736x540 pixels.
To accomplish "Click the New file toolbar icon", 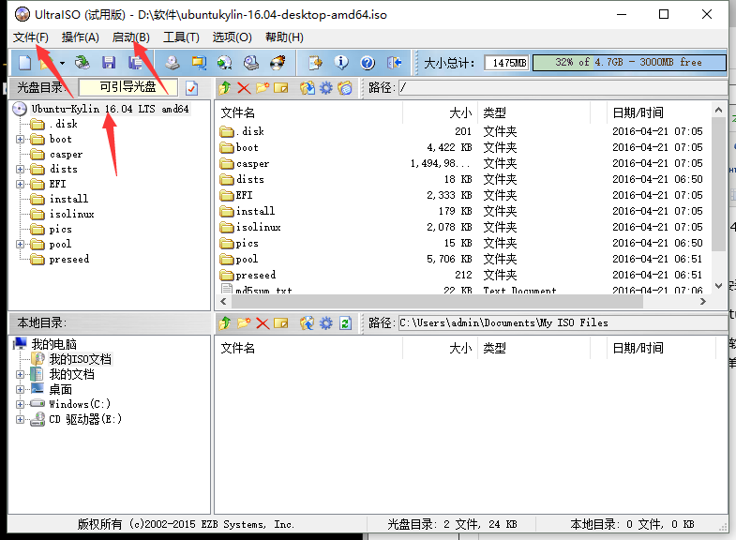I will tap(24, 63).
